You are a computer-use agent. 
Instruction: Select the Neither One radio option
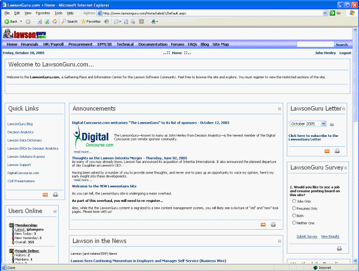pyautogui.click(x=294, y=223)
